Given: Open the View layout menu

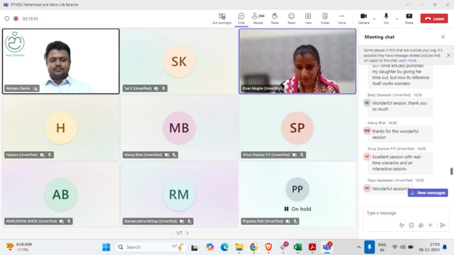Looking at the screenshot, I should [308, 18].
